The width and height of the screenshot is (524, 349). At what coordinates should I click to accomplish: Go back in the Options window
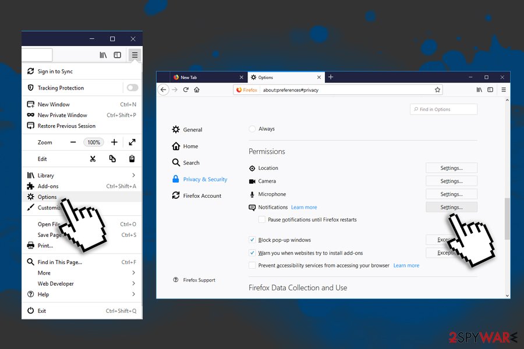[163, 90]
